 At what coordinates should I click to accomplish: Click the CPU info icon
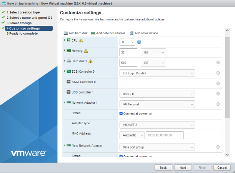(x=139, y=42)
